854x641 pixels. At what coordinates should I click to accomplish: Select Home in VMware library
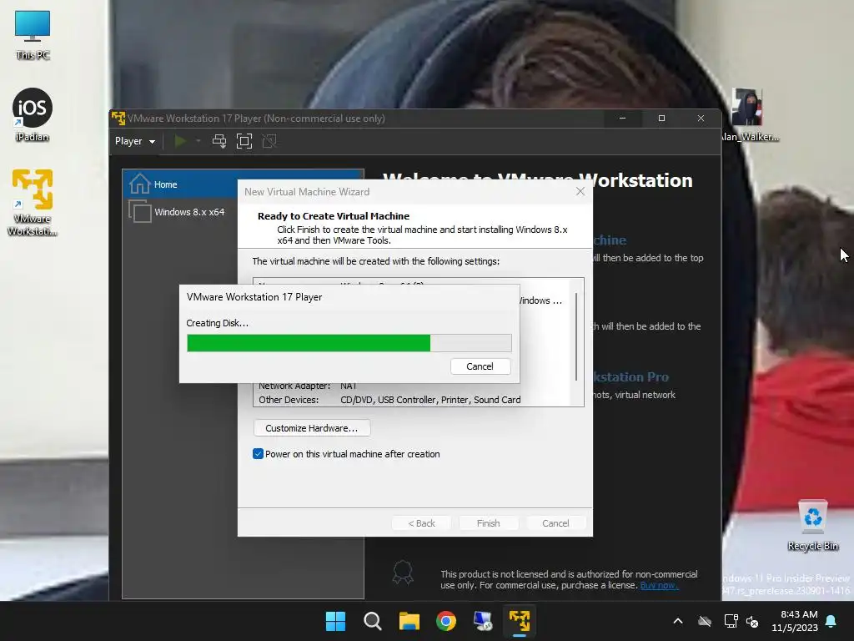click(x=243, y=184)
